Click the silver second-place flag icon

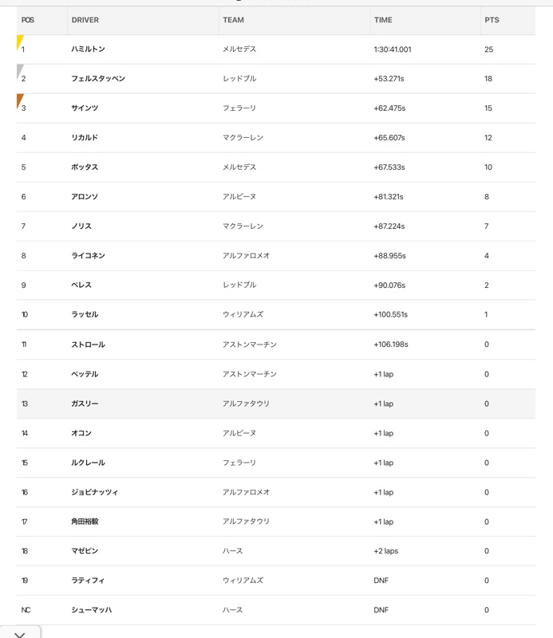click(19, 72)
